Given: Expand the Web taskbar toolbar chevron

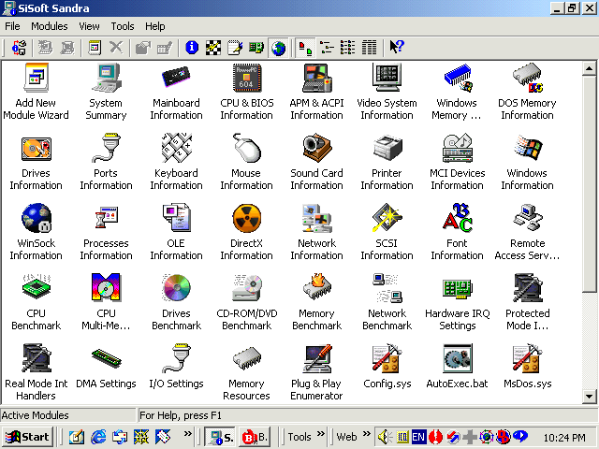Looking at the screenshot, I should coord(367,433).
